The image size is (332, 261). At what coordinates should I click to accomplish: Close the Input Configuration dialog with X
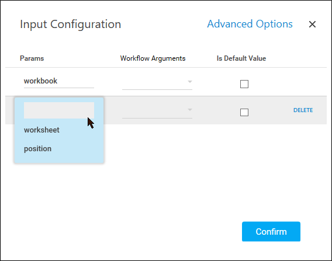[312, 25]
